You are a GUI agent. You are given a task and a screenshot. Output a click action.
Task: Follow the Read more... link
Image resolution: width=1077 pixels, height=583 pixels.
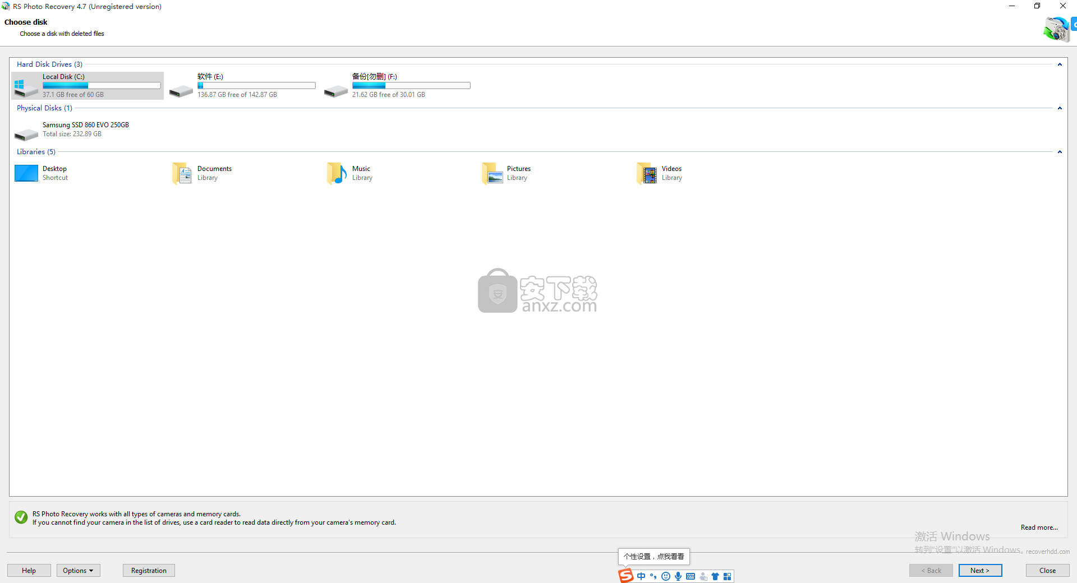point(1039,528)
